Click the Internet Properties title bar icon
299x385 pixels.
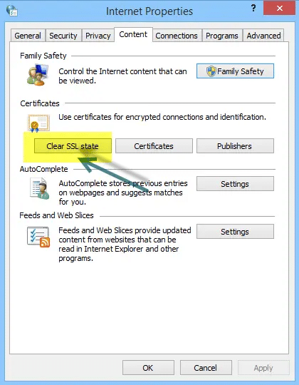click(x=12, y=11)
